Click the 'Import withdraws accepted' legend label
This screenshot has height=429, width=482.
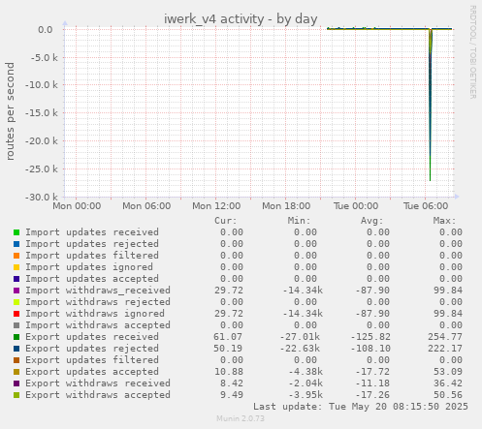[98, 325]
